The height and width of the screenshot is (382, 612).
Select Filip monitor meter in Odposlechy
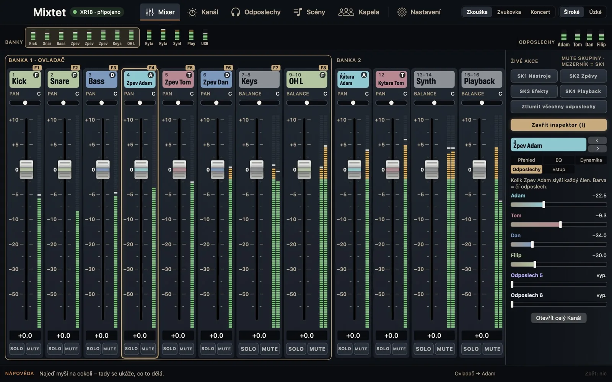(601, 39)
